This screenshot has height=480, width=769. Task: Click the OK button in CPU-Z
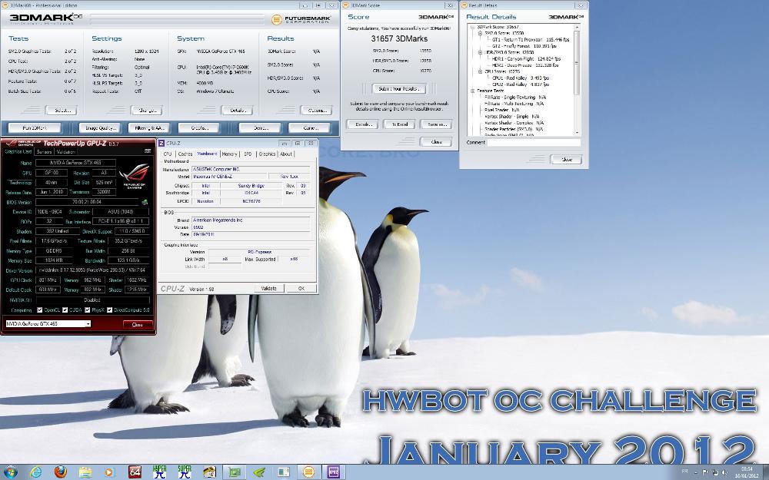pyautogui.click(x=301, y=289)
